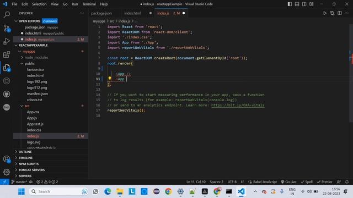Click the master branch in status bar

pos(19,182)
